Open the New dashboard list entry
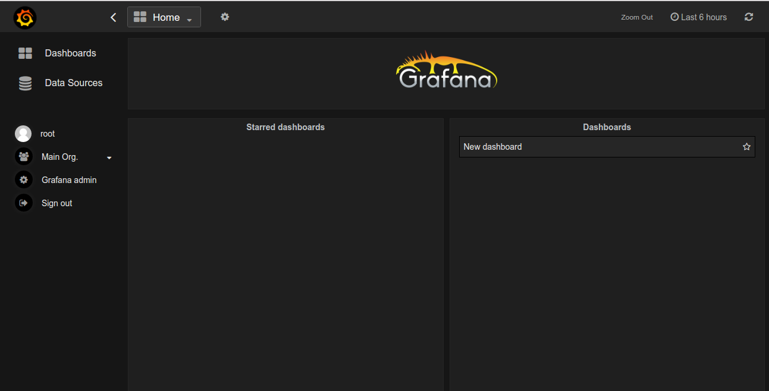Viewport: 769px width, 391px height. pyautogui.click(x=607, y=147)
